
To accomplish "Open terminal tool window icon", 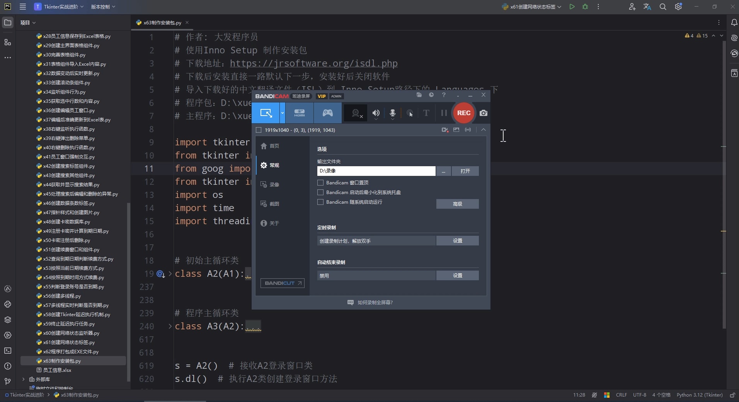I will point(7,351).
